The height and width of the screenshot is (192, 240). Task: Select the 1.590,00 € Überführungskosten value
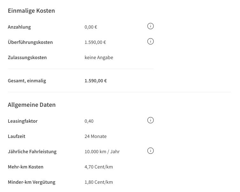[x=95, y=42]
